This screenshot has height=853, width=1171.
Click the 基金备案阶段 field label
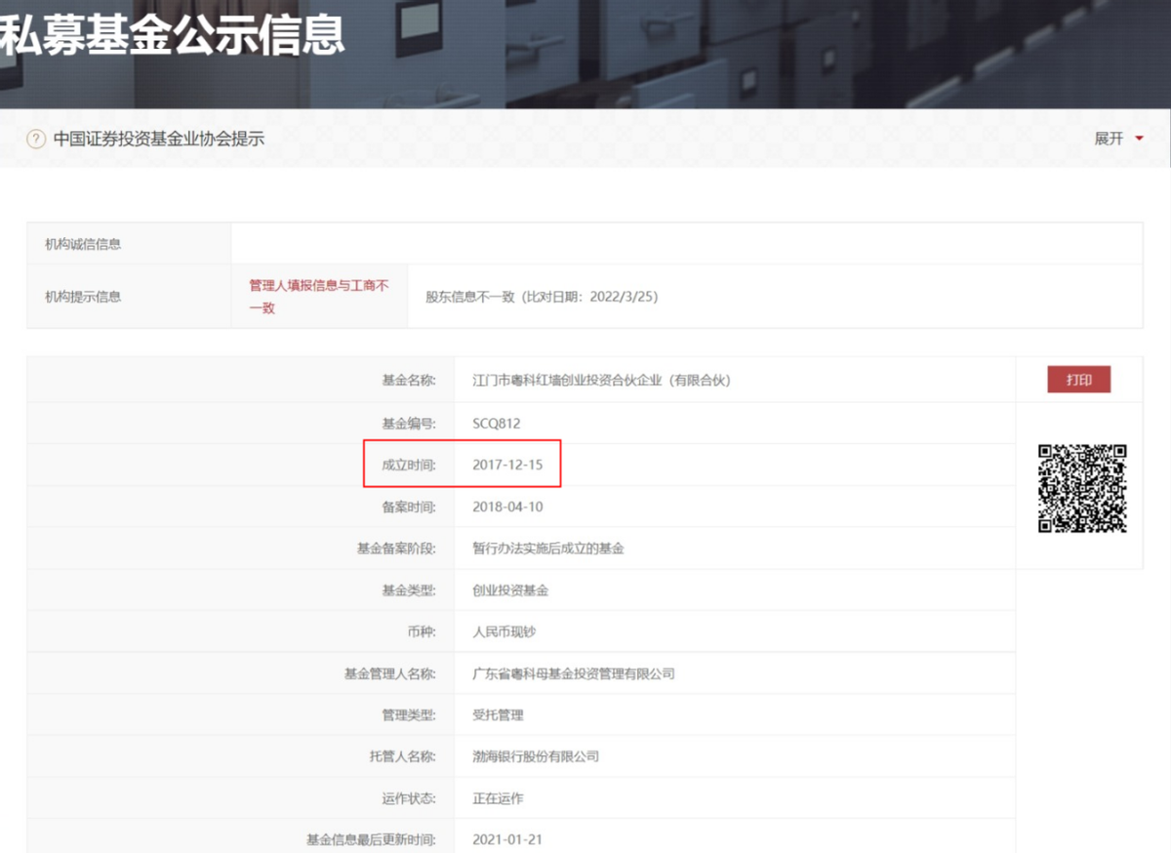pyautogui.click(x=397, y=548)
